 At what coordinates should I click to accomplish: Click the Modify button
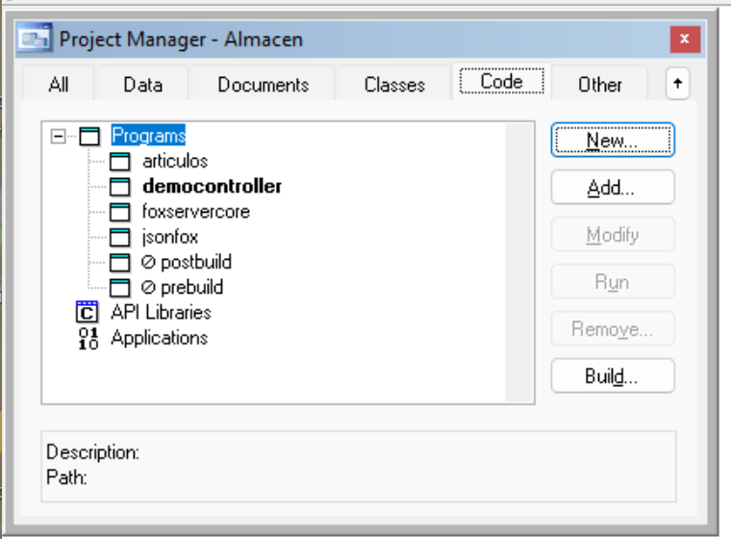pos(613,234)
